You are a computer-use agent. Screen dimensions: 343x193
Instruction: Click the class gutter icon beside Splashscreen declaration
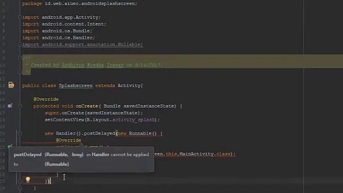coord(11,85)
